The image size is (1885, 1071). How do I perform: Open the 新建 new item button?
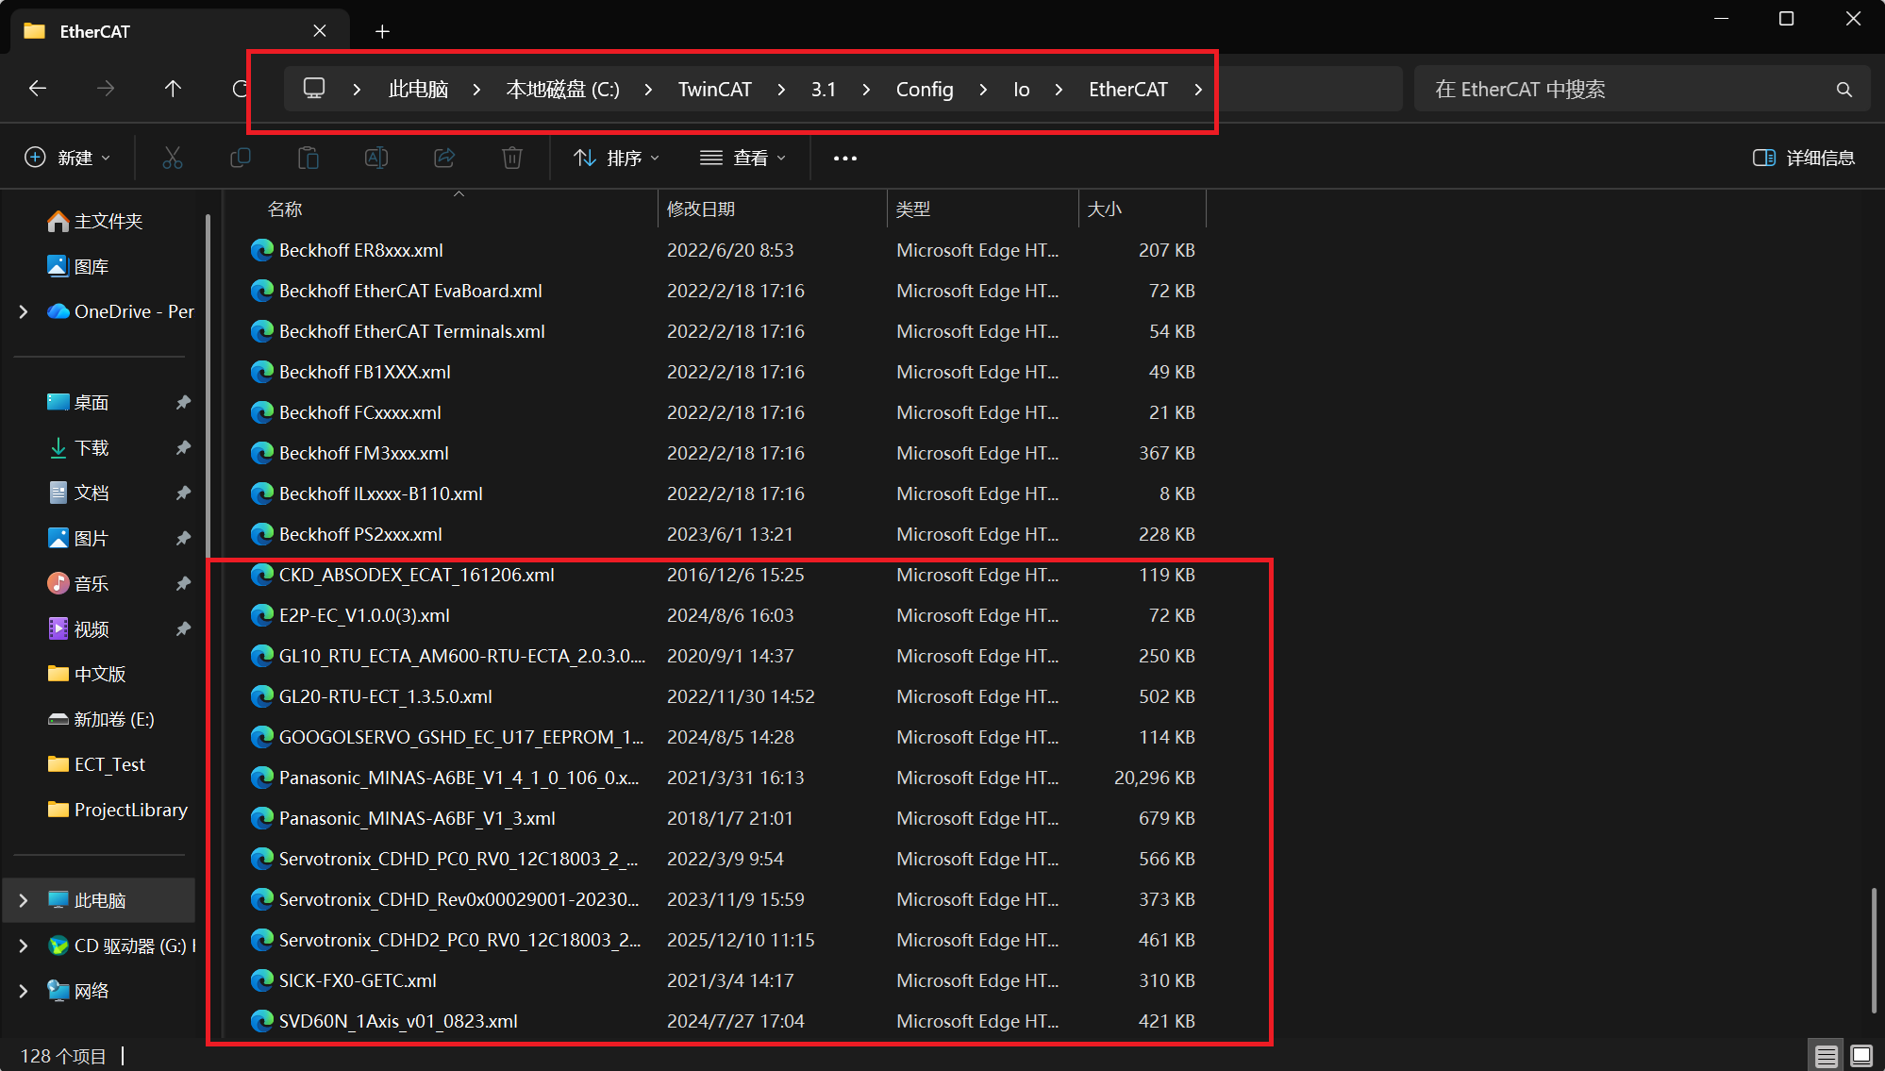[x=68, y=158]
